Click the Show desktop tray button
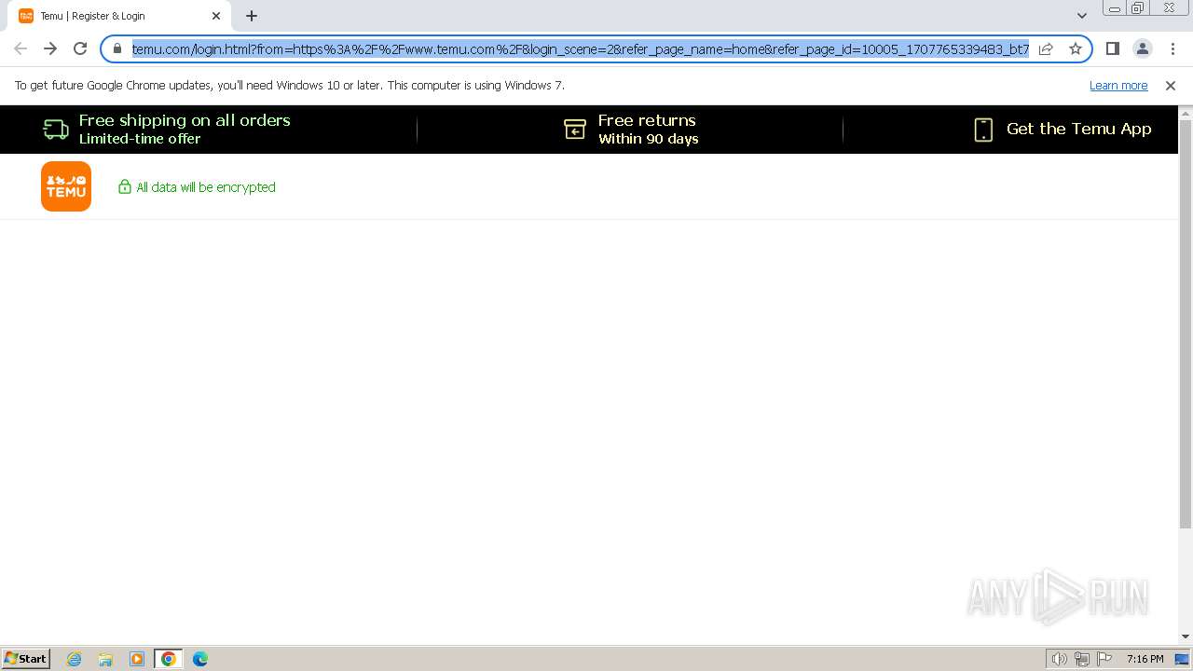This screenshot has height=671, width=1193. pos(1182,659)
